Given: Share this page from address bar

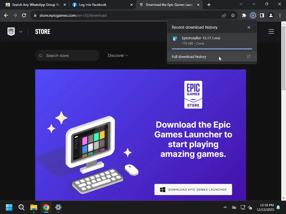Looking at the screenshot, I should point(224,16).
